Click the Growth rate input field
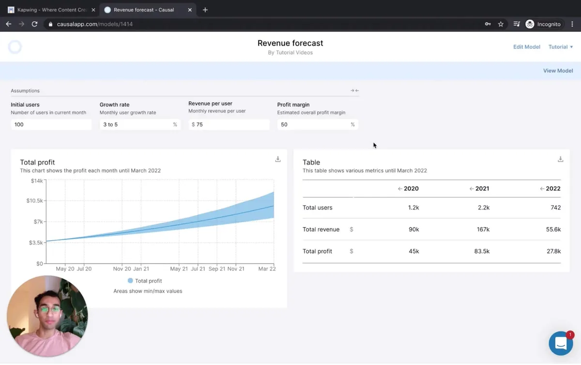 pos(137,124)
